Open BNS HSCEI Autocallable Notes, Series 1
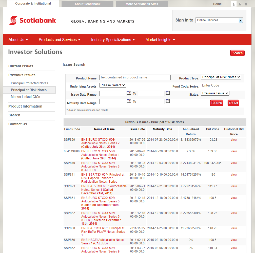 (x=103, y=241)
